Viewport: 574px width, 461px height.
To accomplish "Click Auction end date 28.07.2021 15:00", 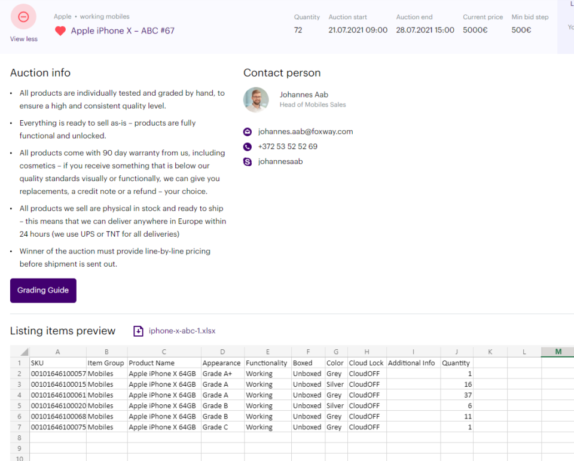I will 425,30.
